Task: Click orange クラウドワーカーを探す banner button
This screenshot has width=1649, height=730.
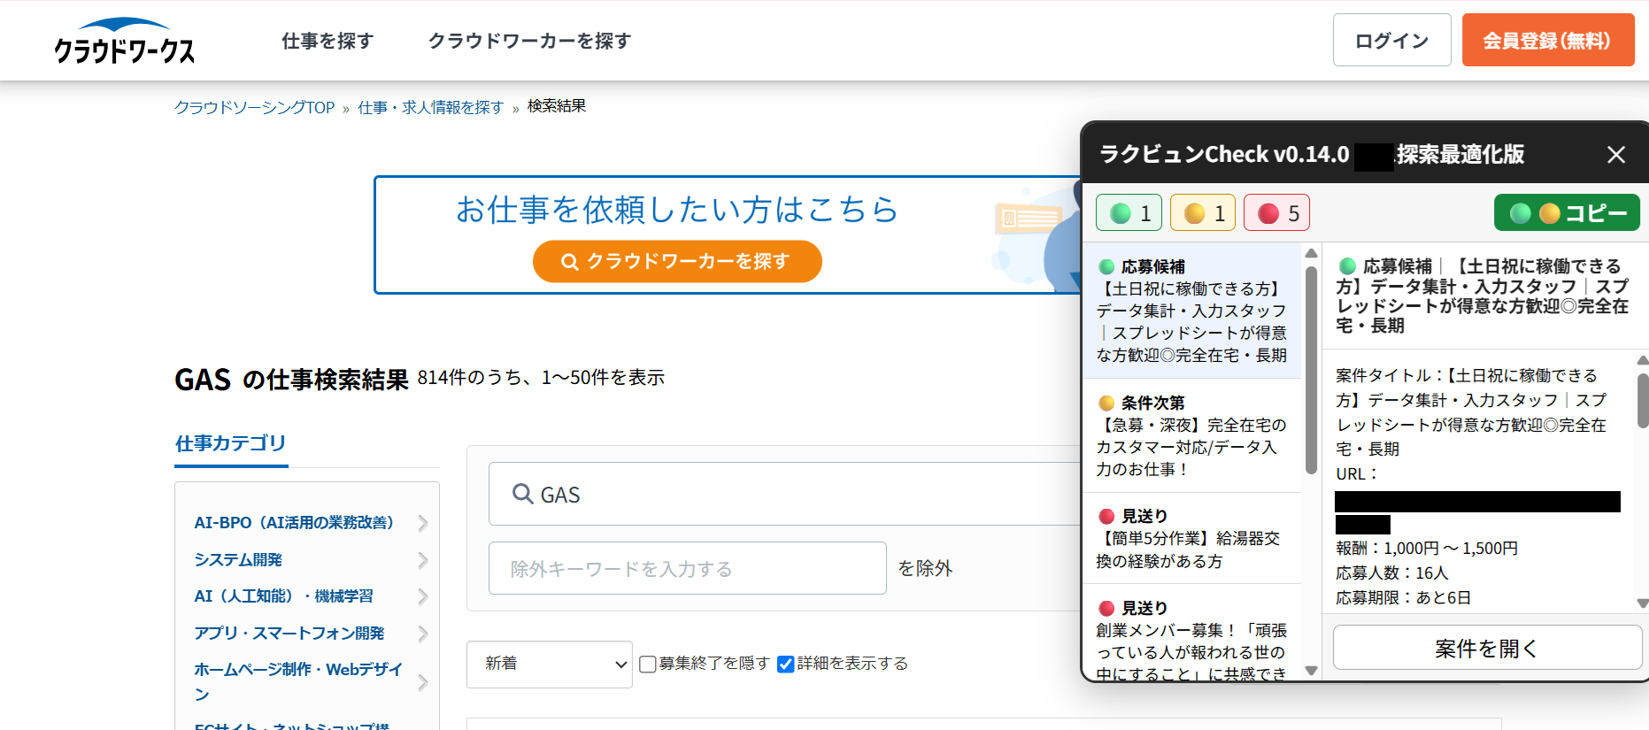Action: click(x=677, y=261)
